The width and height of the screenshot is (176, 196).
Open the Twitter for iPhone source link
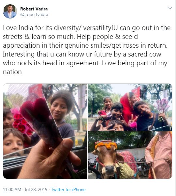point(68,189)
